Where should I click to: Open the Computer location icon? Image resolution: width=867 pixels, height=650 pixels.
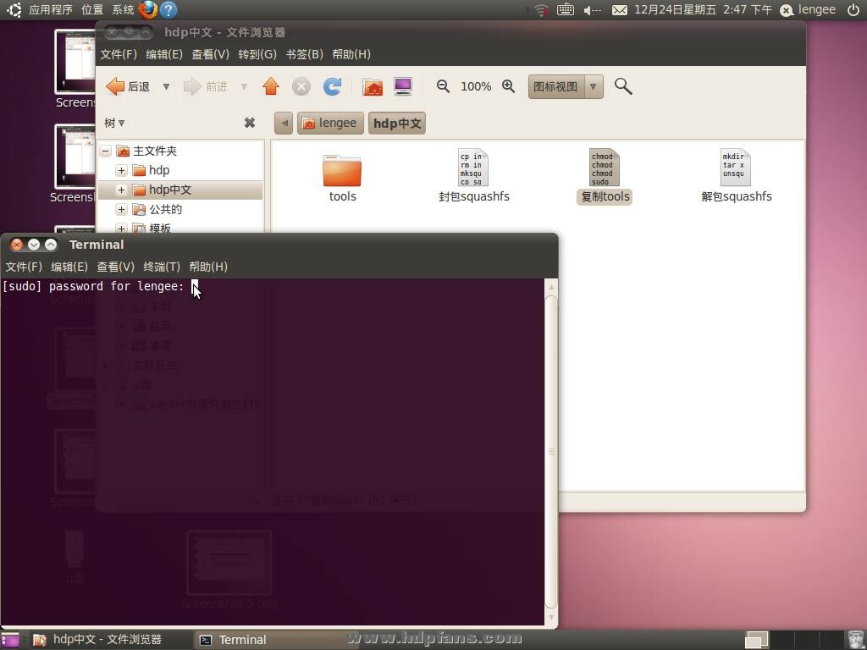(403, 86)
